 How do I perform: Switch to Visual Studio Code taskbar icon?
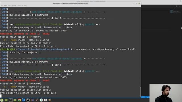(x=24, y=100)
